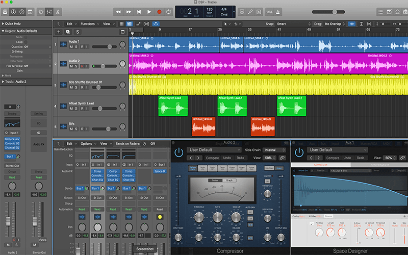
Task: Disable record arm on Audio 2
Action: 82,66
